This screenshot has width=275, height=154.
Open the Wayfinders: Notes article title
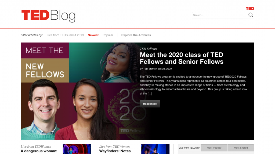point(115,151)
